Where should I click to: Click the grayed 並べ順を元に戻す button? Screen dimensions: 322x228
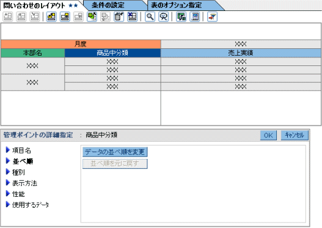[x=115, y=164]
